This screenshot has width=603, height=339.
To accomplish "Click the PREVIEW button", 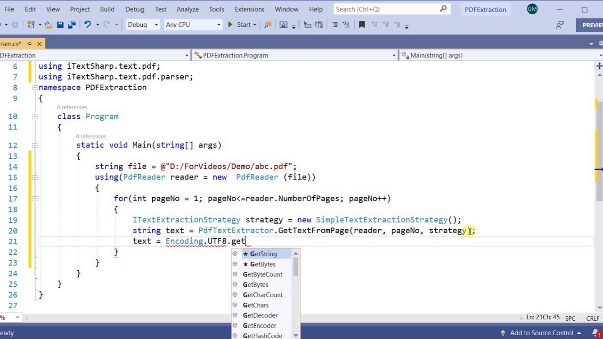I will pos(590,25).
